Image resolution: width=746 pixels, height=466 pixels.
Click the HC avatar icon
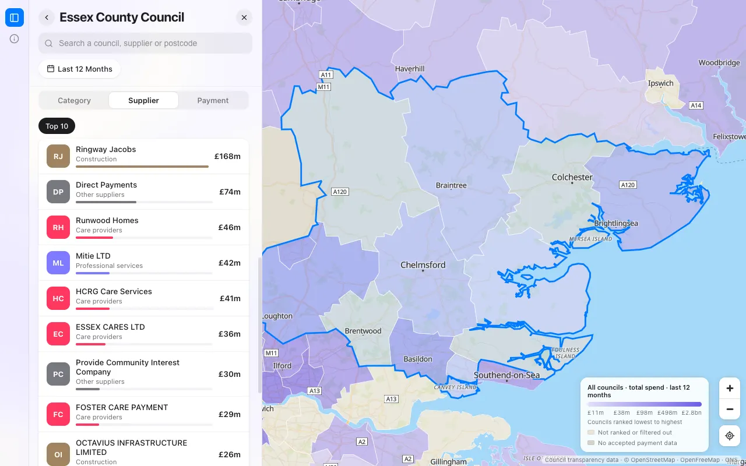[x=58, y=298]
